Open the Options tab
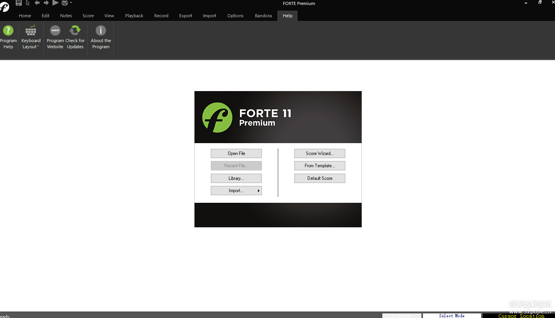Viewport: 555px width, 318px height. click(x=235, y=16)
